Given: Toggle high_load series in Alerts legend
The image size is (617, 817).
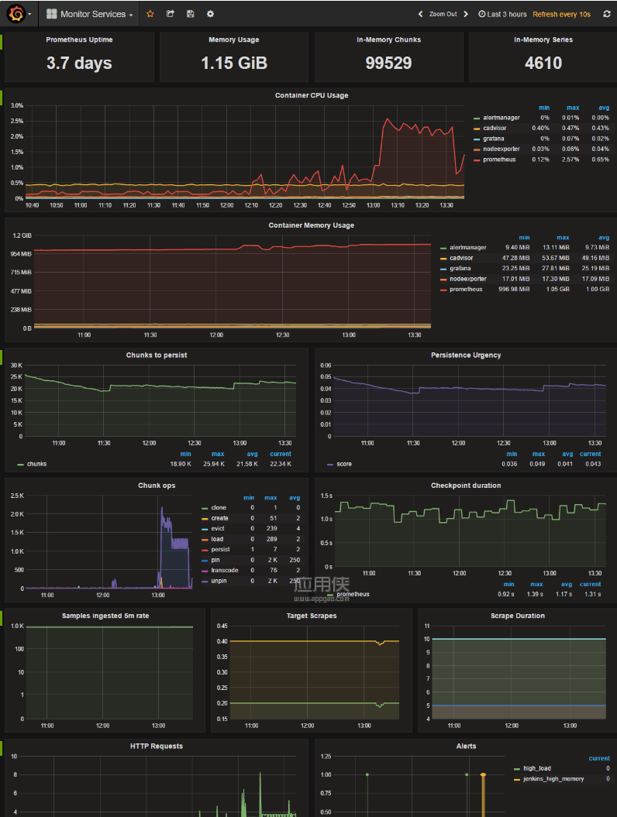Looking at the screenshot, I should pos(537,768).
